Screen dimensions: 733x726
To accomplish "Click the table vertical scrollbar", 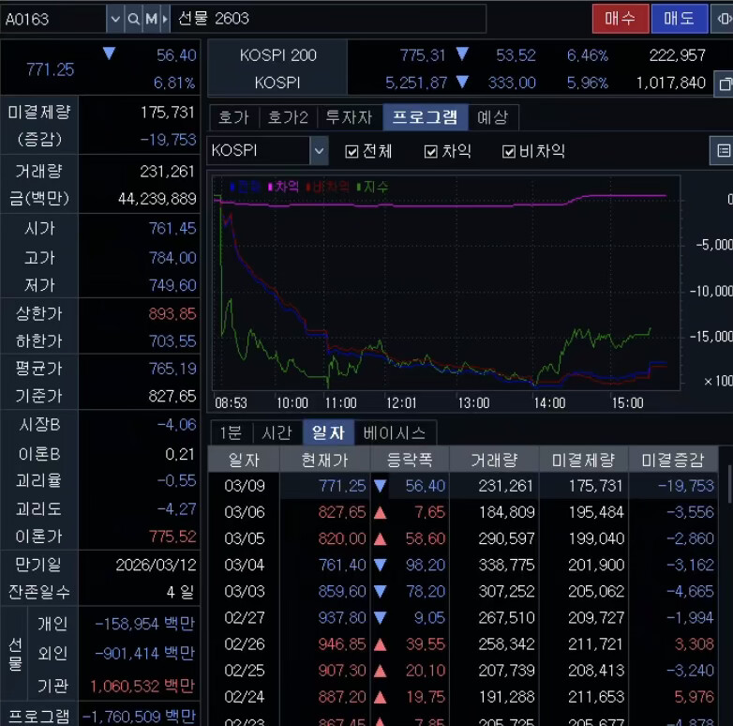I will [729, 484].
